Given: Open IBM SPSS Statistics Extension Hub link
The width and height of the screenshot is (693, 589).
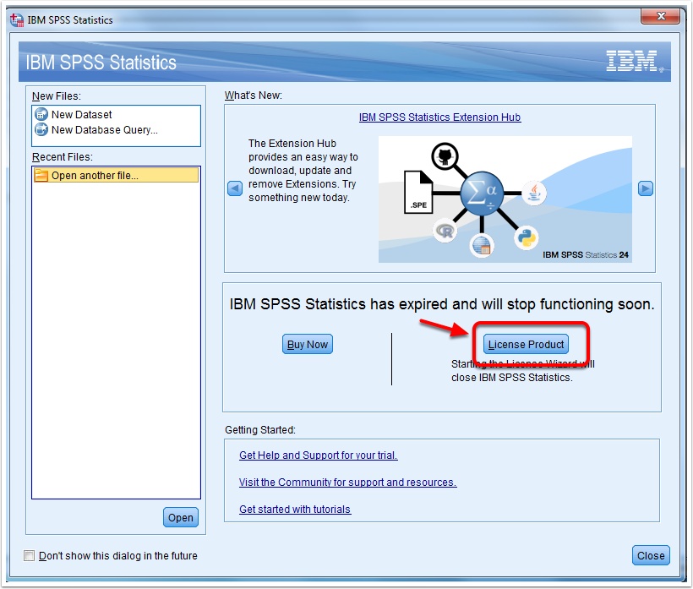Looking at the screenshot, I should (x=439, y=117).
